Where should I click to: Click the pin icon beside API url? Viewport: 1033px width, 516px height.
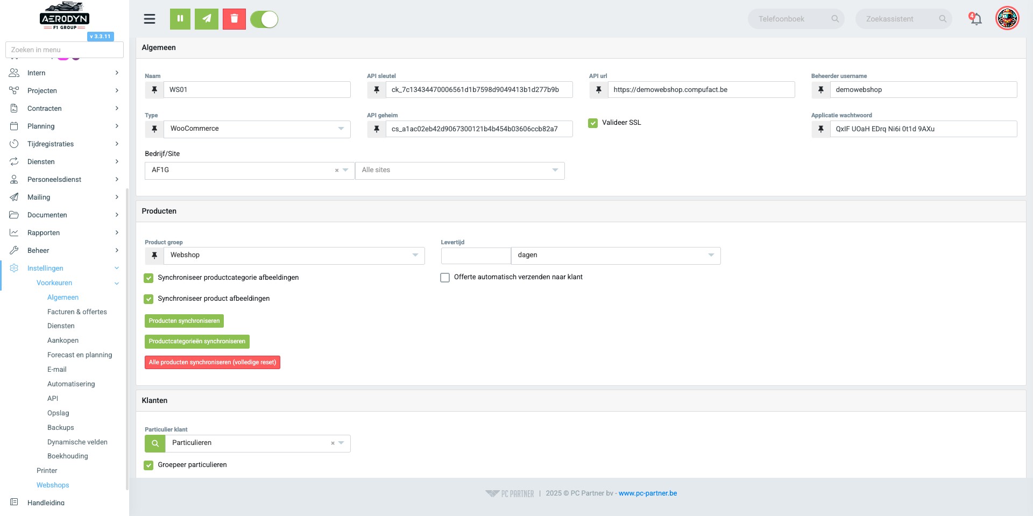[x=599, y=90]
